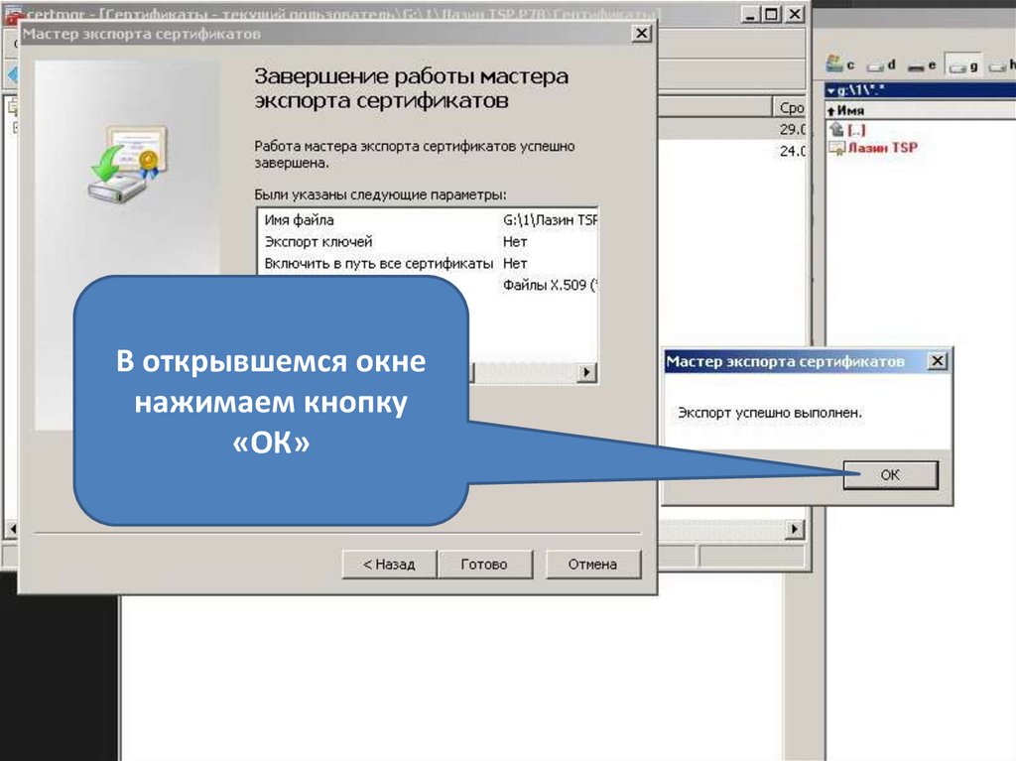Click the Файлы X.509 value
The width and height of the screenshot is (1016, 761).
[x=550, y=285]
